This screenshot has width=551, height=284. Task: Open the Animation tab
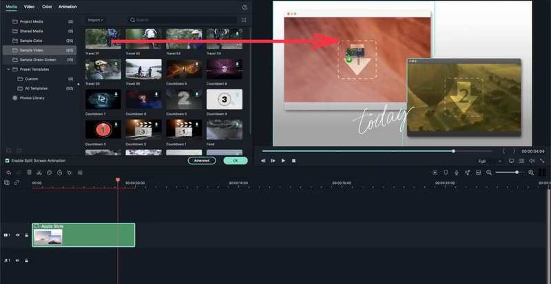(67, 7)
